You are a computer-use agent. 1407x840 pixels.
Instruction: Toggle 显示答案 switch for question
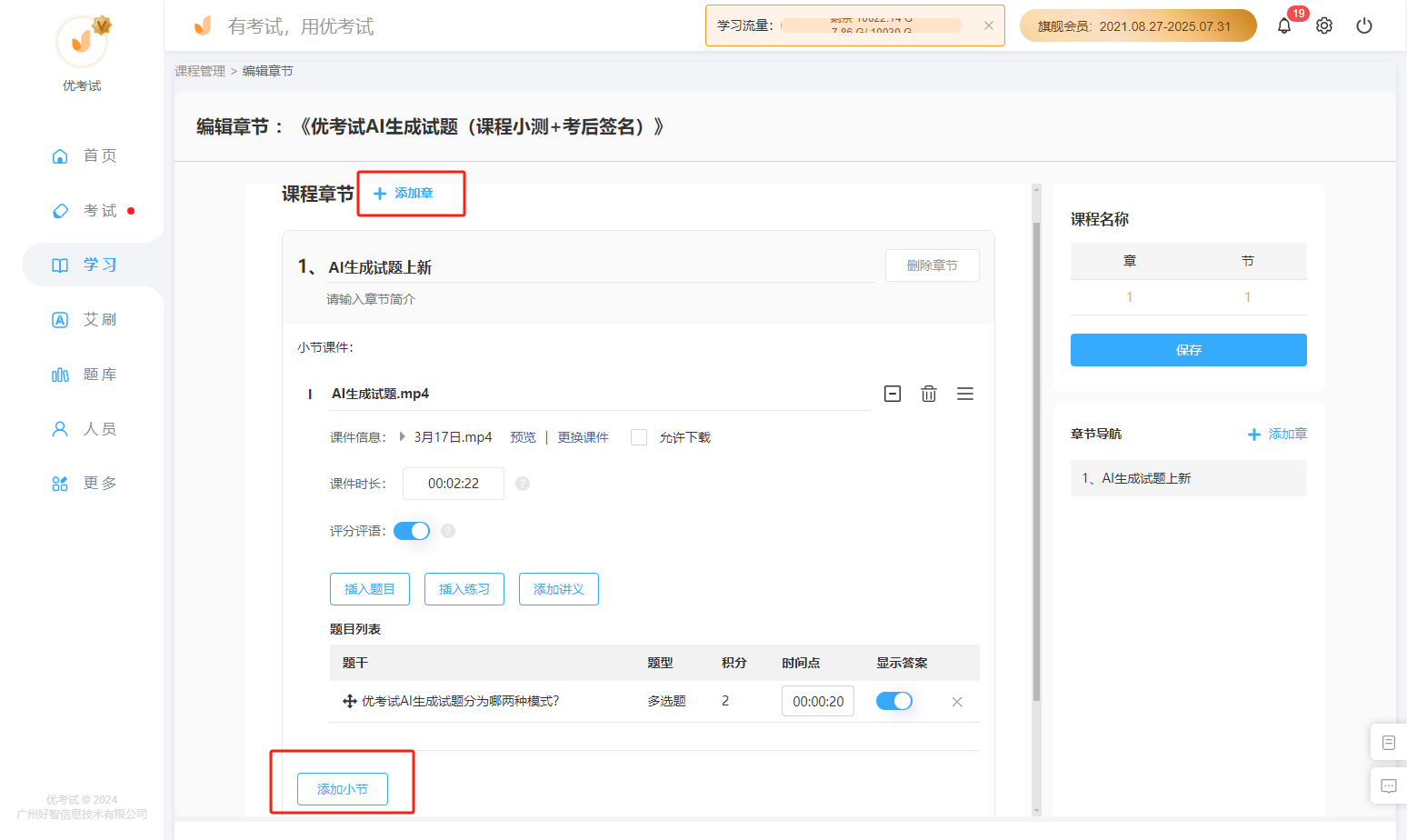click(x=894, y=701)
